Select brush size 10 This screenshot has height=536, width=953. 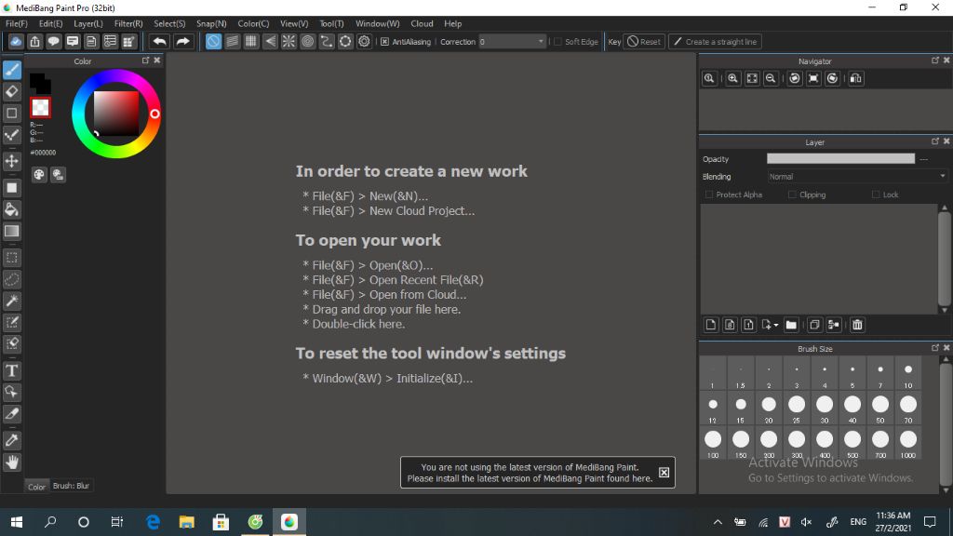tap(908, 374)
